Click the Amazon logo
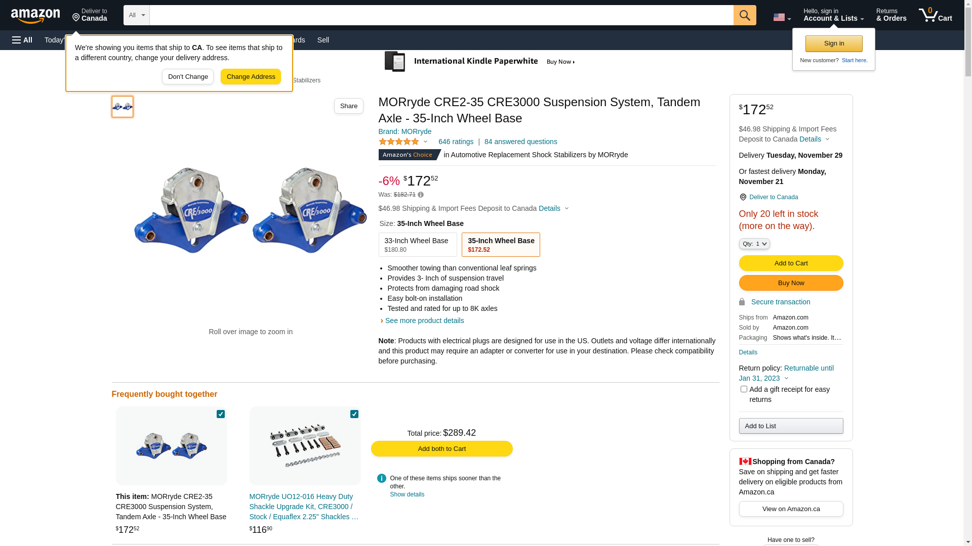The width and height of the screenshot is (972, 546). [x=35, y=16]
